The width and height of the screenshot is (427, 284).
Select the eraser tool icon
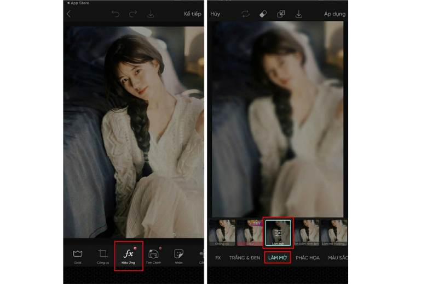click(x=263, y=14)
